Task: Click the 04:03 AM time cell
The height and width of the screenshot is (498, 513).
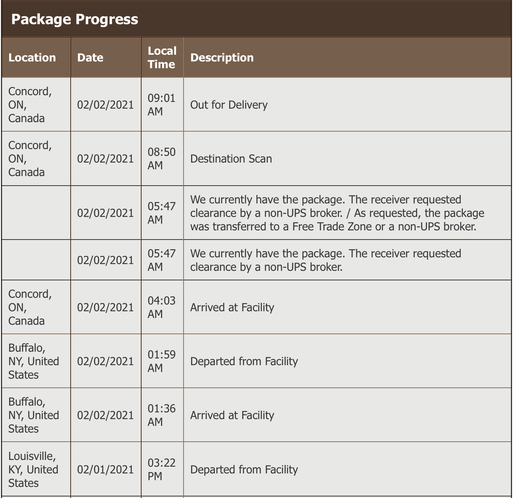Action: pyautogui.click(x=161, y=307)
